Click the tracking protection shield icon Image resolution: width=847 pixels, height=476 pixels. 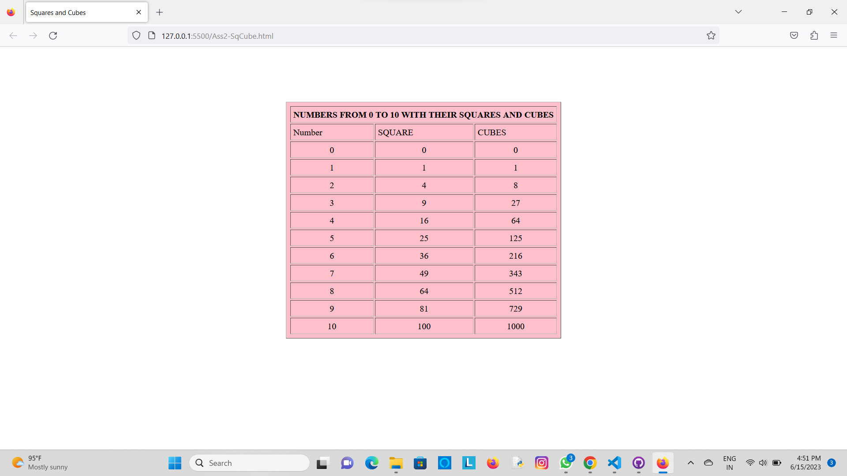tap(136, 35)
